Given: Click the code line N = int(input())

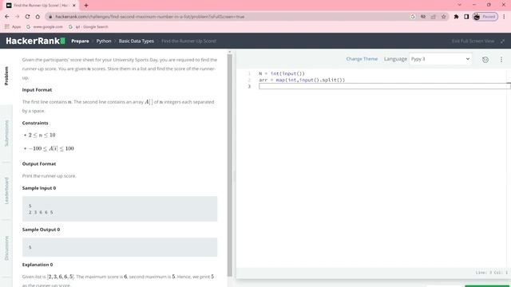Looking at the screenshot, I should click(x=282, y=73).
